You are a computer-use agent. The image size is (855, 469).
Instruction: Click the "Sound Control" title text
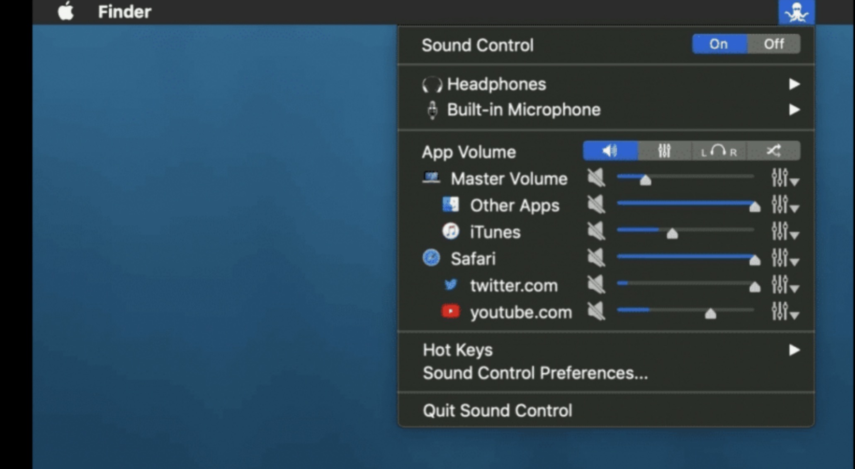click(478, 45)
